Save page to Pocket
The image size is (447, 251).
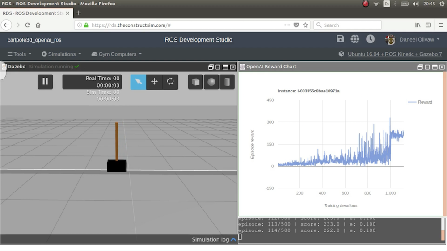click(296, 25)
